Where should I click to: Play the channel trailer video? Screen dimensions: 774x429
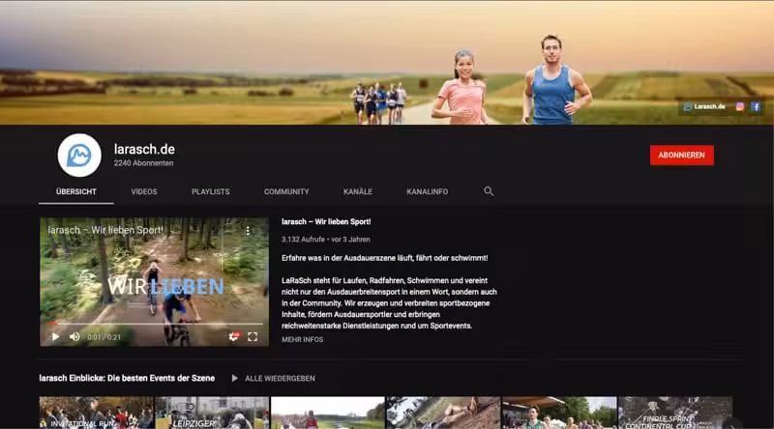[x=55, y=337]
